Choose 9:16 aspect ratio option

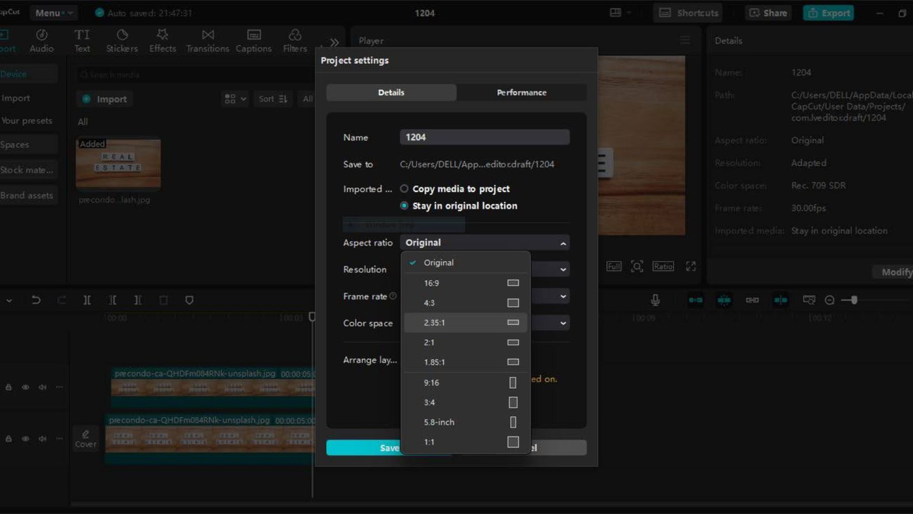tap(465, 383)
